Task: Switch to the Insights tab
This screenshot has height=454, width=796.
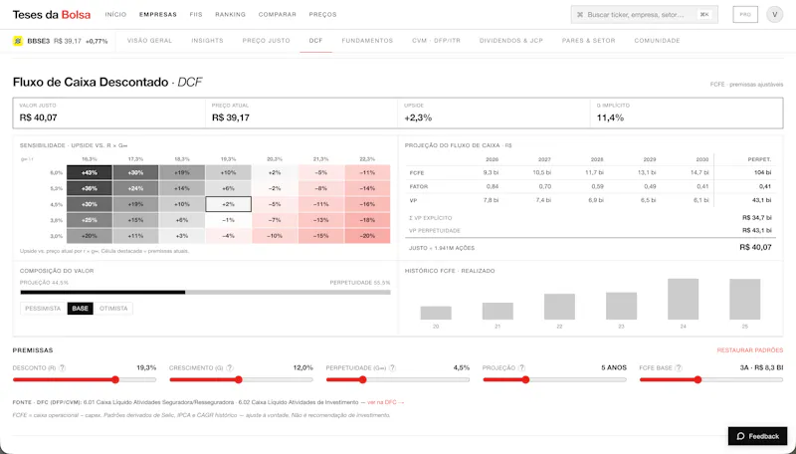Action: click(207, 41)
